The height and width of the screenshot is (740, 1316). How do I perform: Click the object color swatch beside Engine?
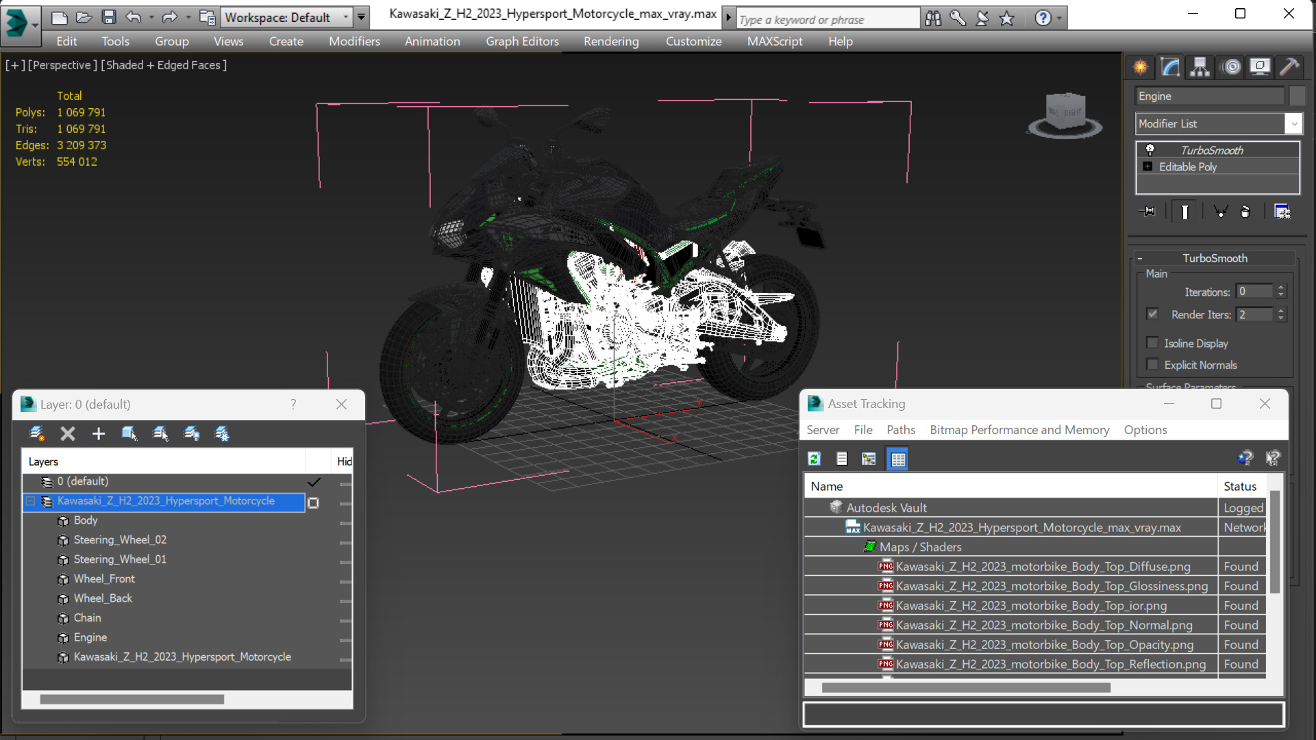coord(1297,96)
